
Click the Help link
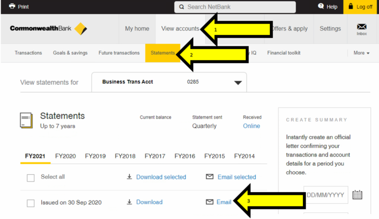point(332,7)
